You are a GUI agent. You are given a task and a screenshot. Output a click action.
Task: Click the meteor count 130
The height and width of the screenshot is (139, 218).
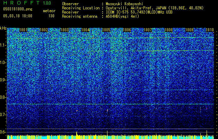click(51, 16)
